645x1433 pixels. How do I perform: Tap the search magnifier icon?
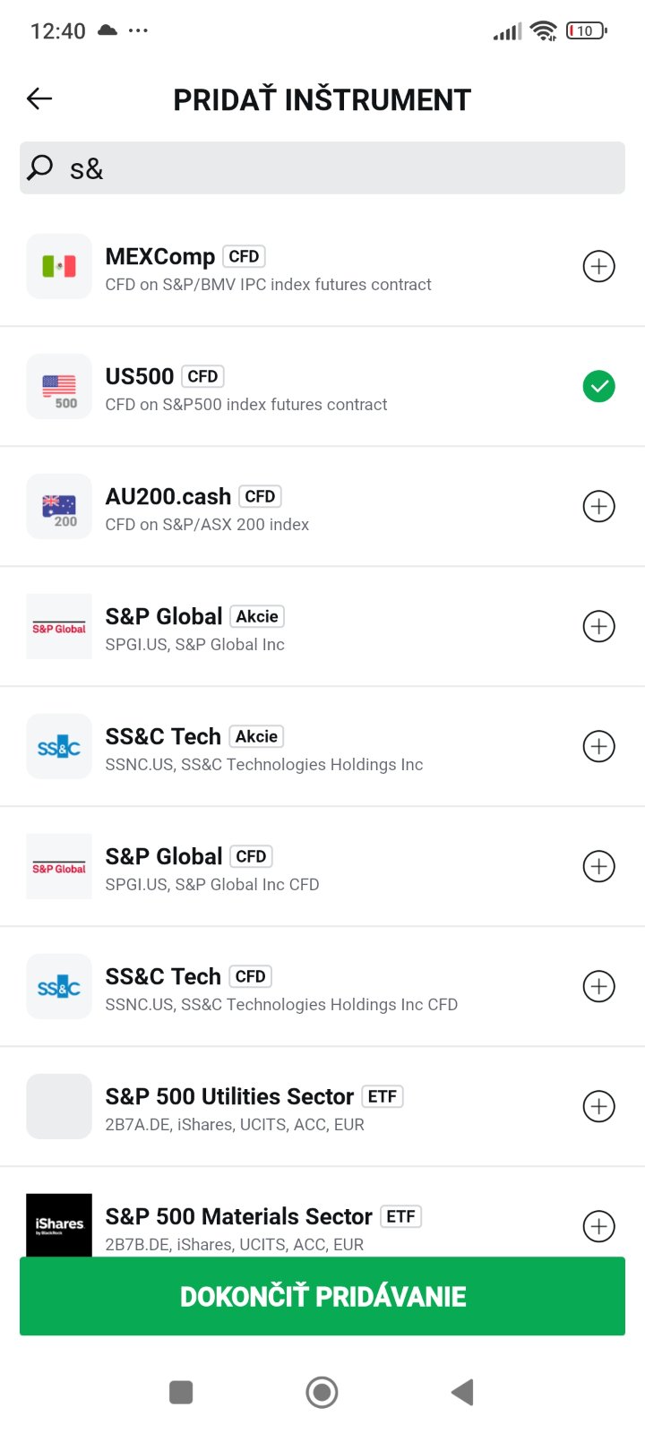(x=40, y=167)
